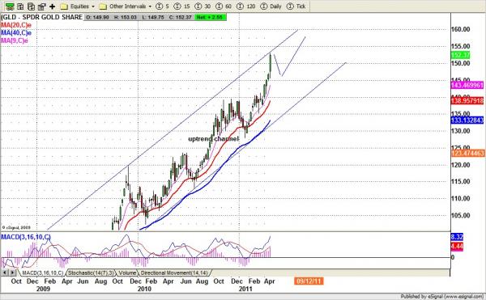
Task: Click the orange 123.474463 price marker
Action: [x=467, y=154]
